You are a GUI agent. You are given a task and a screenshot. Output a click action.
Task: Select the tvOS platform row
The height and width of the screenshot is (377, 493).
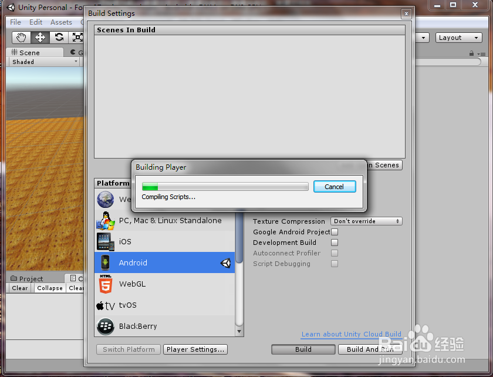(164, 305)
